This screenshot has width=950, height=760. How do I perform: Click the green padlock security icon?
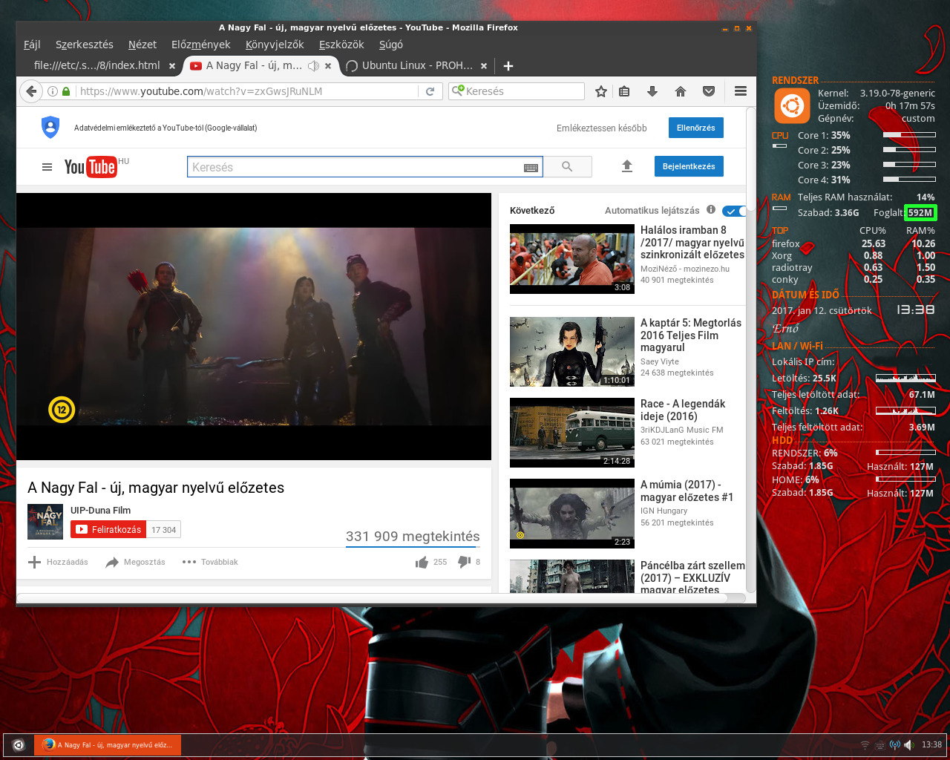[66, 91]
